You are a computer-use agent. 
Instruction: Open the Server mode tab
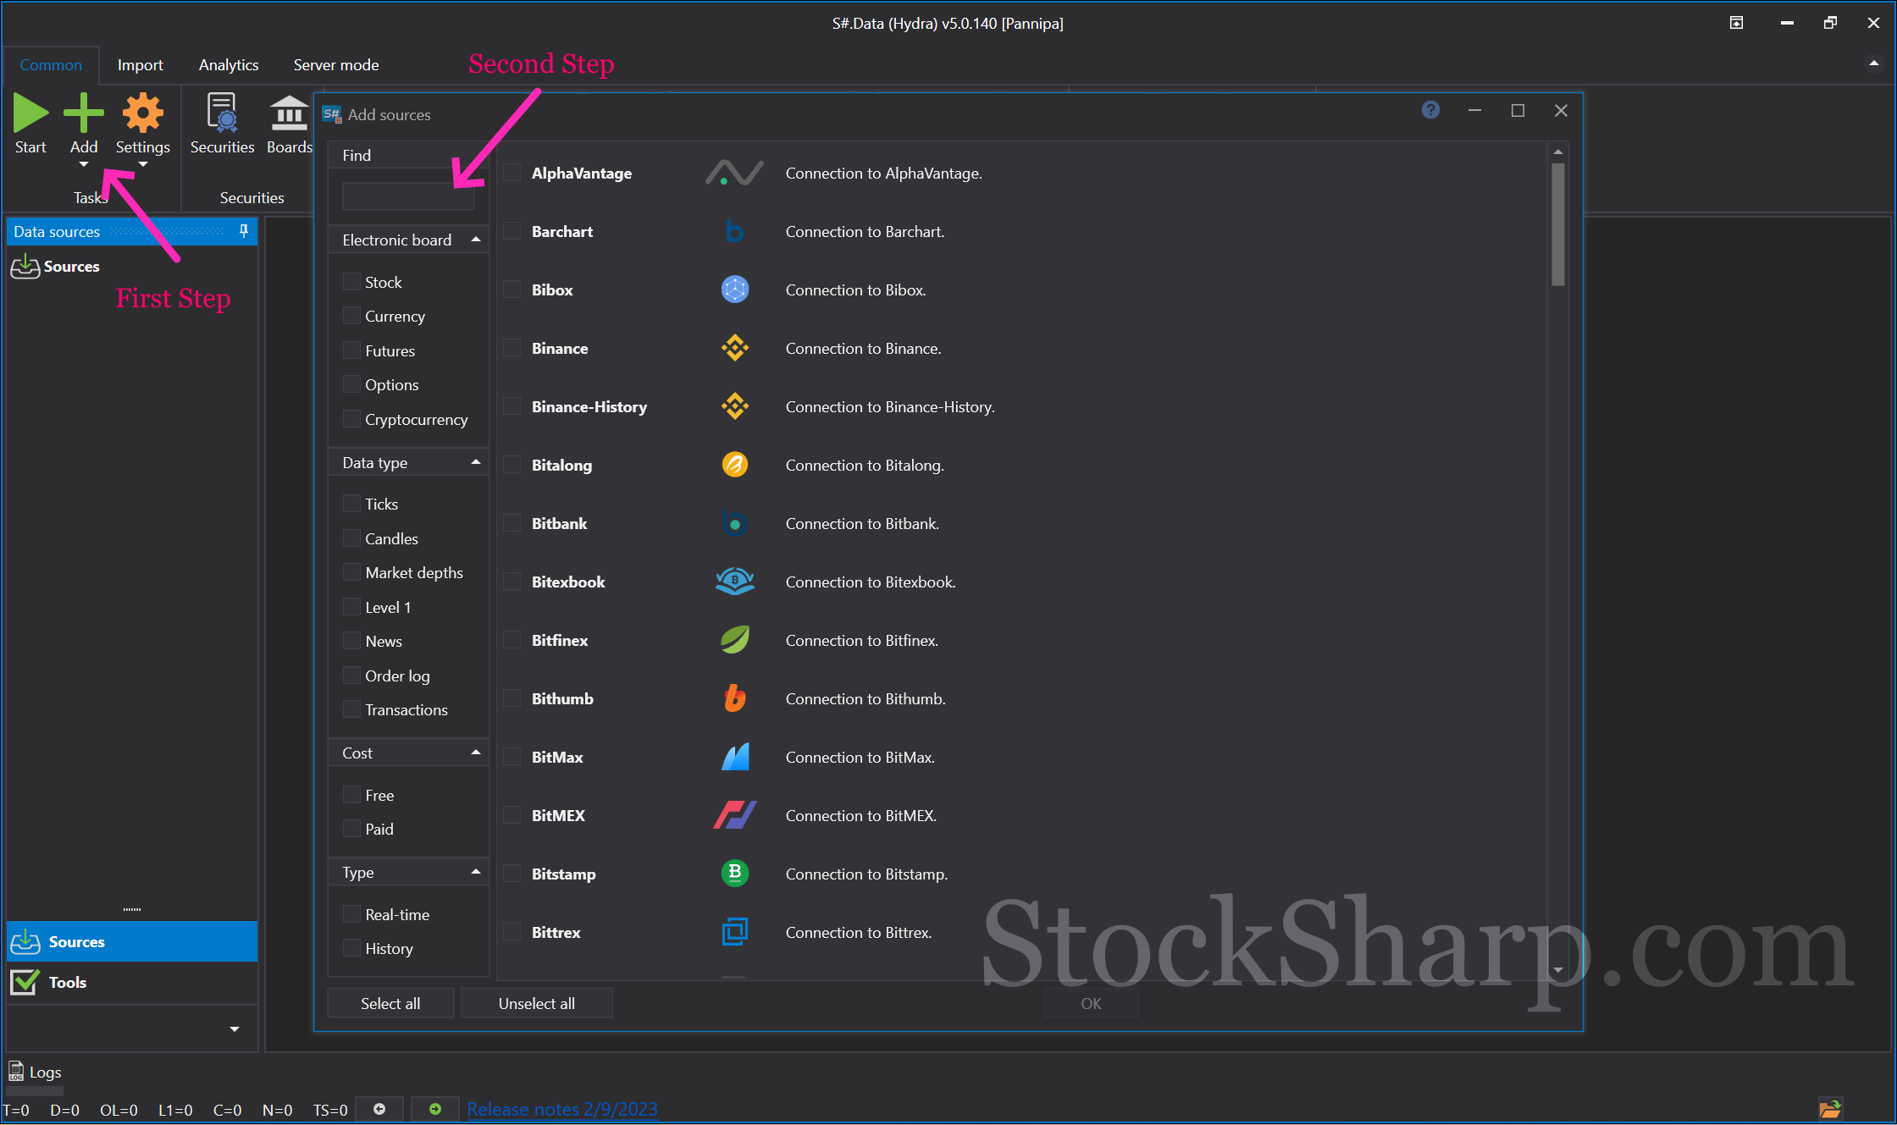tap(336, 65)
